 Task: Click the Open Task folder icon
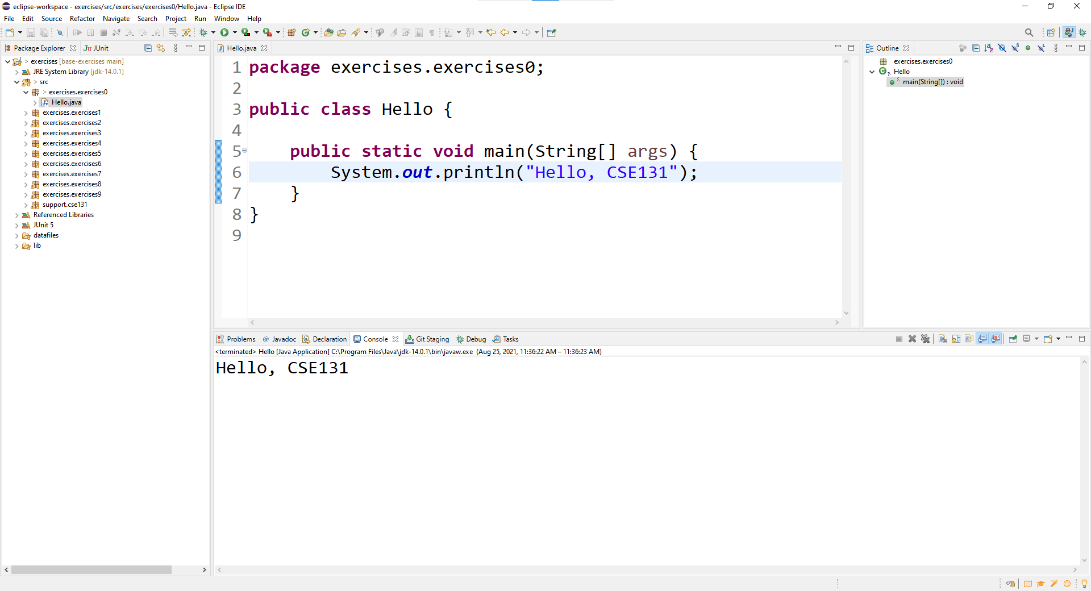[342, 32]
